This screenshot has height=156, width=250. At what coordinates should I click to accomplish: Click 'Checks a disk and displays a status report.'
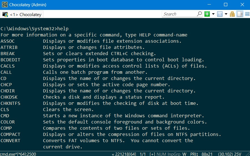coord(104,97)
